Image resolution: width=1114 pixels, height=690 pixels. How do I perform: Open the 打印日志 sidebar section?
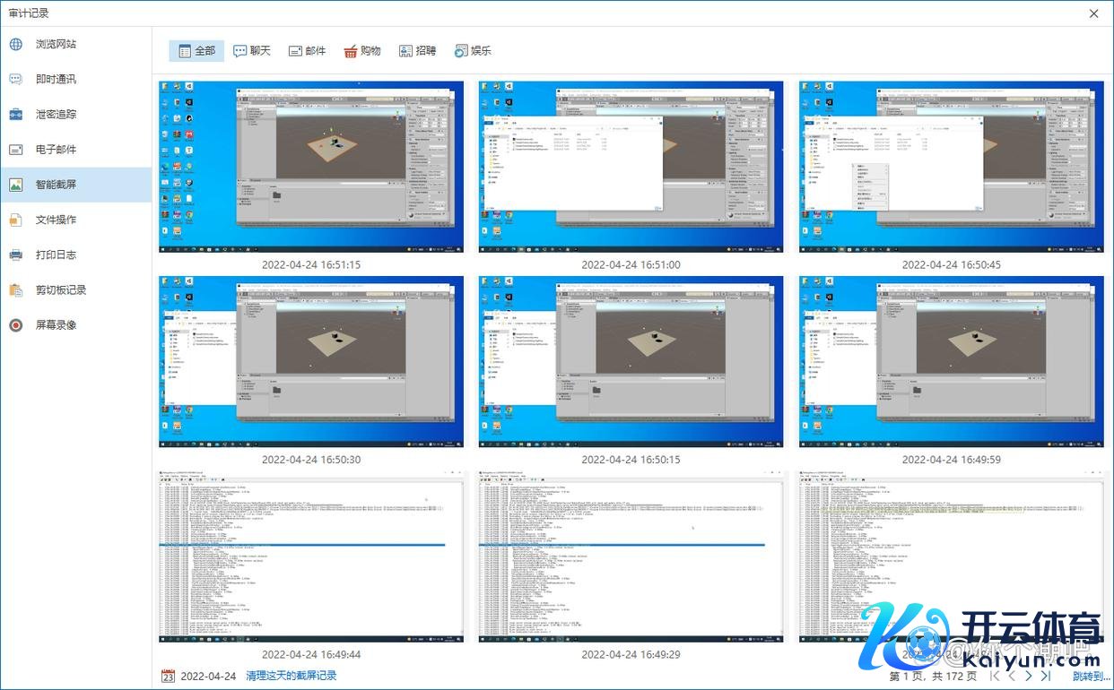56,254
